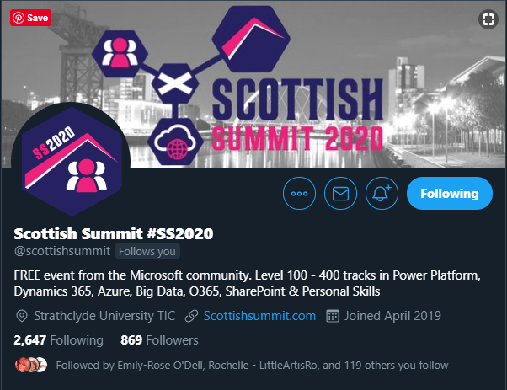Click the Scottish Summit 2020 banner image
This screenshot has width=507, height=390.
click(x=253, y=84)
